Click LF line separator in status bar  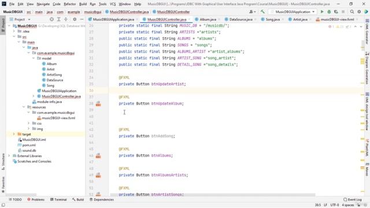pyautogui.click(x=325, y=205)
